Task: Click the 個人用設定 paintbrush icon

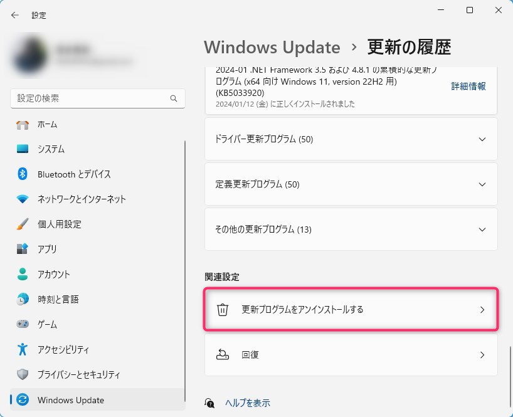Action: click(x=23, y=224)
